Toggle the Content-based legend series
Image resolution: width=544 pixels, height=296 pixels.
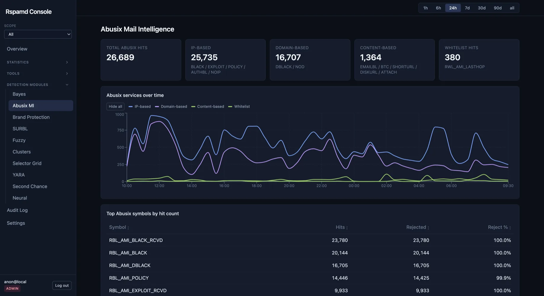pyautogui.click(x=208, y=106)
